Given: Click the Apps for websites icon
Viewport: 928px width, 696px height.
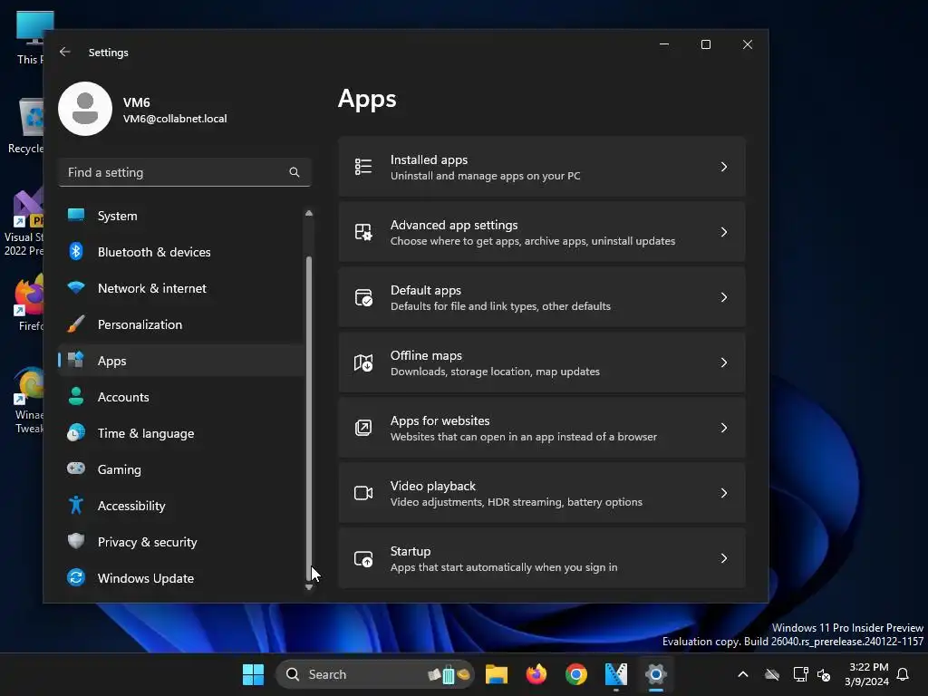Looking at the screenshot, I should 363,428.
